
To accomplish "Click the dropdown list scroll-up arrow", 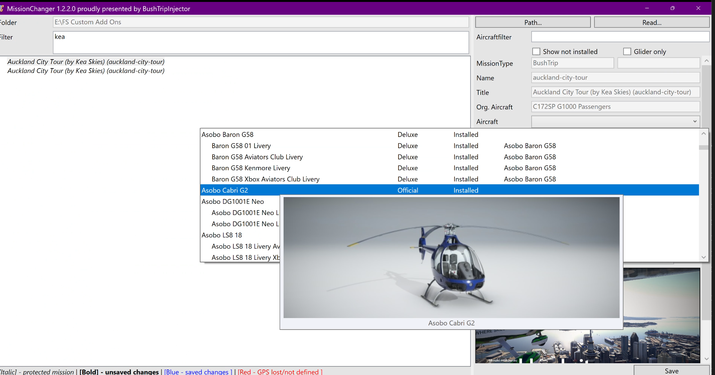I will point(703,134).
